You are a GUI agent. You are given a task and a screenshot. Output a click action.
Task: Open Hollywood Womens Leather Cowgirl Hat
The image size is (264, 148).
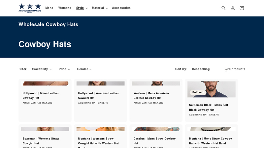click(x=98, y=95)
